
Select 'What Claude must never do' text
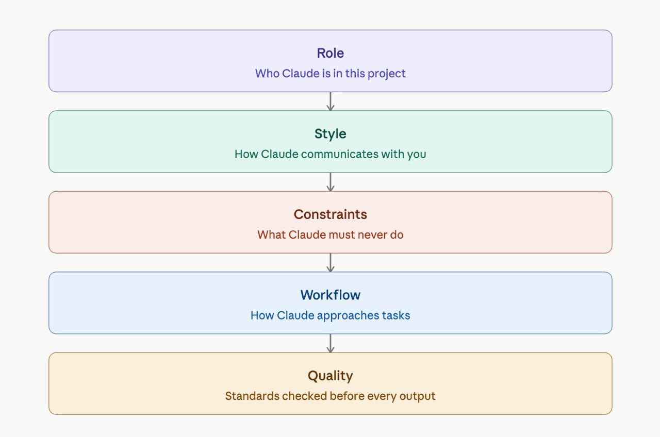tap(330, 234)
